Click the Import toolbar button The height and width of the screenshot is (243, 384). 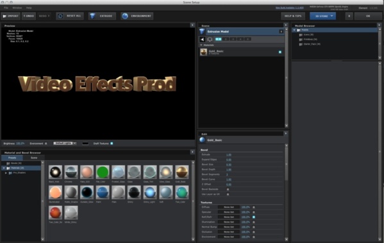(x=11, y=16)
